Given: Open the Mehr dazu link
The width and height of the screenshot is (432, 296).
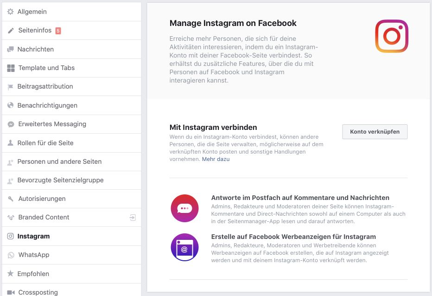Looking at the screenshot, I should (215, 159).
